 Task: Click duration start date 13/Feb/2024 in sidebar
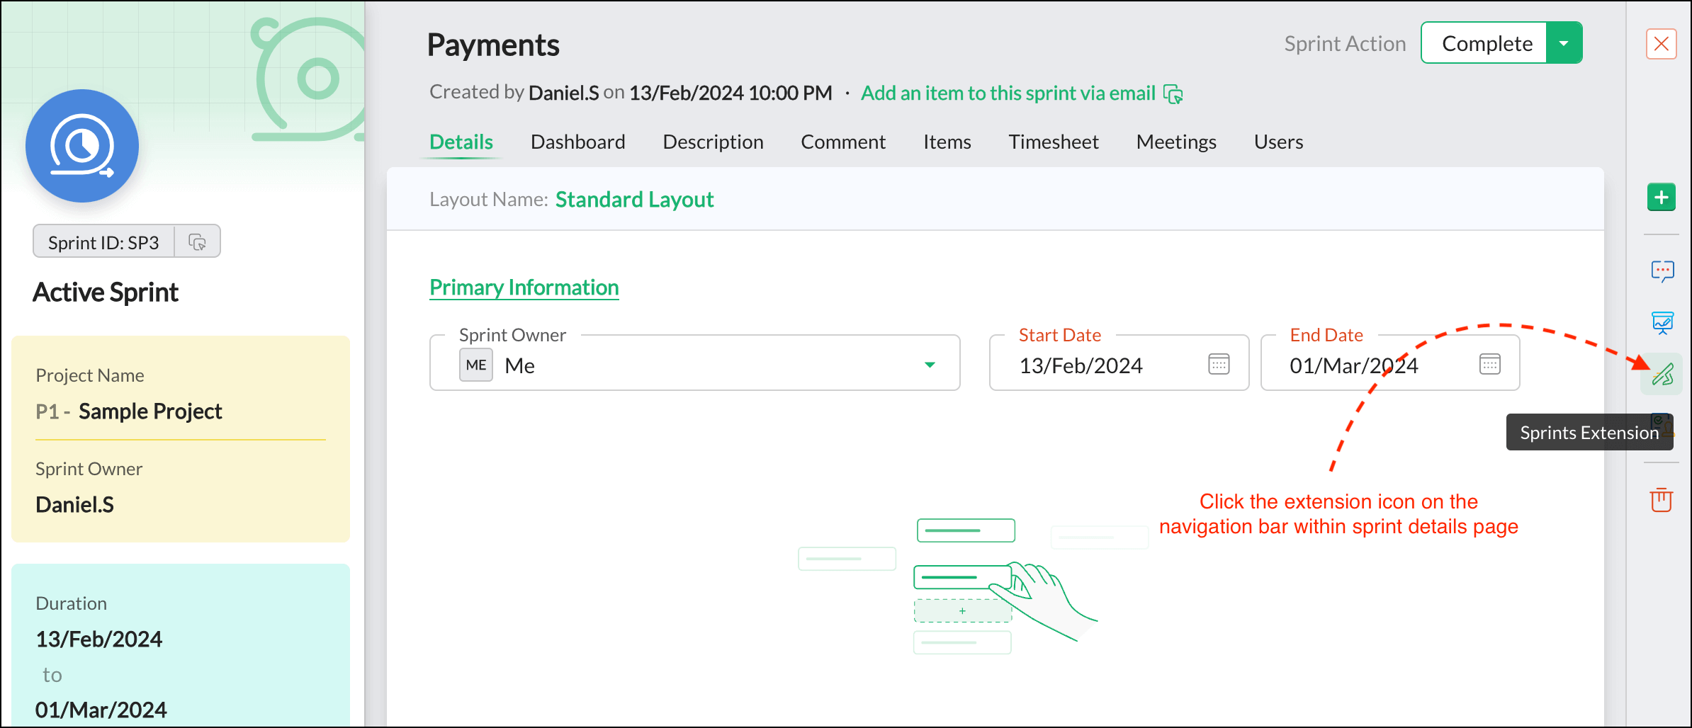coord(99,639)
